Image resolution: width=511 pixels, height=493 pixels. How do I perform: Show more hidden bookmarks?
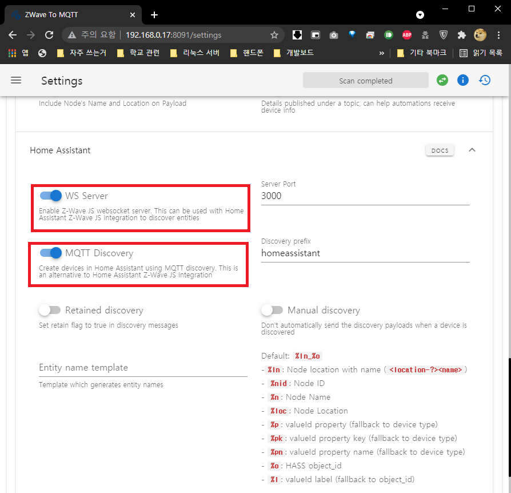tap(382, 53)
